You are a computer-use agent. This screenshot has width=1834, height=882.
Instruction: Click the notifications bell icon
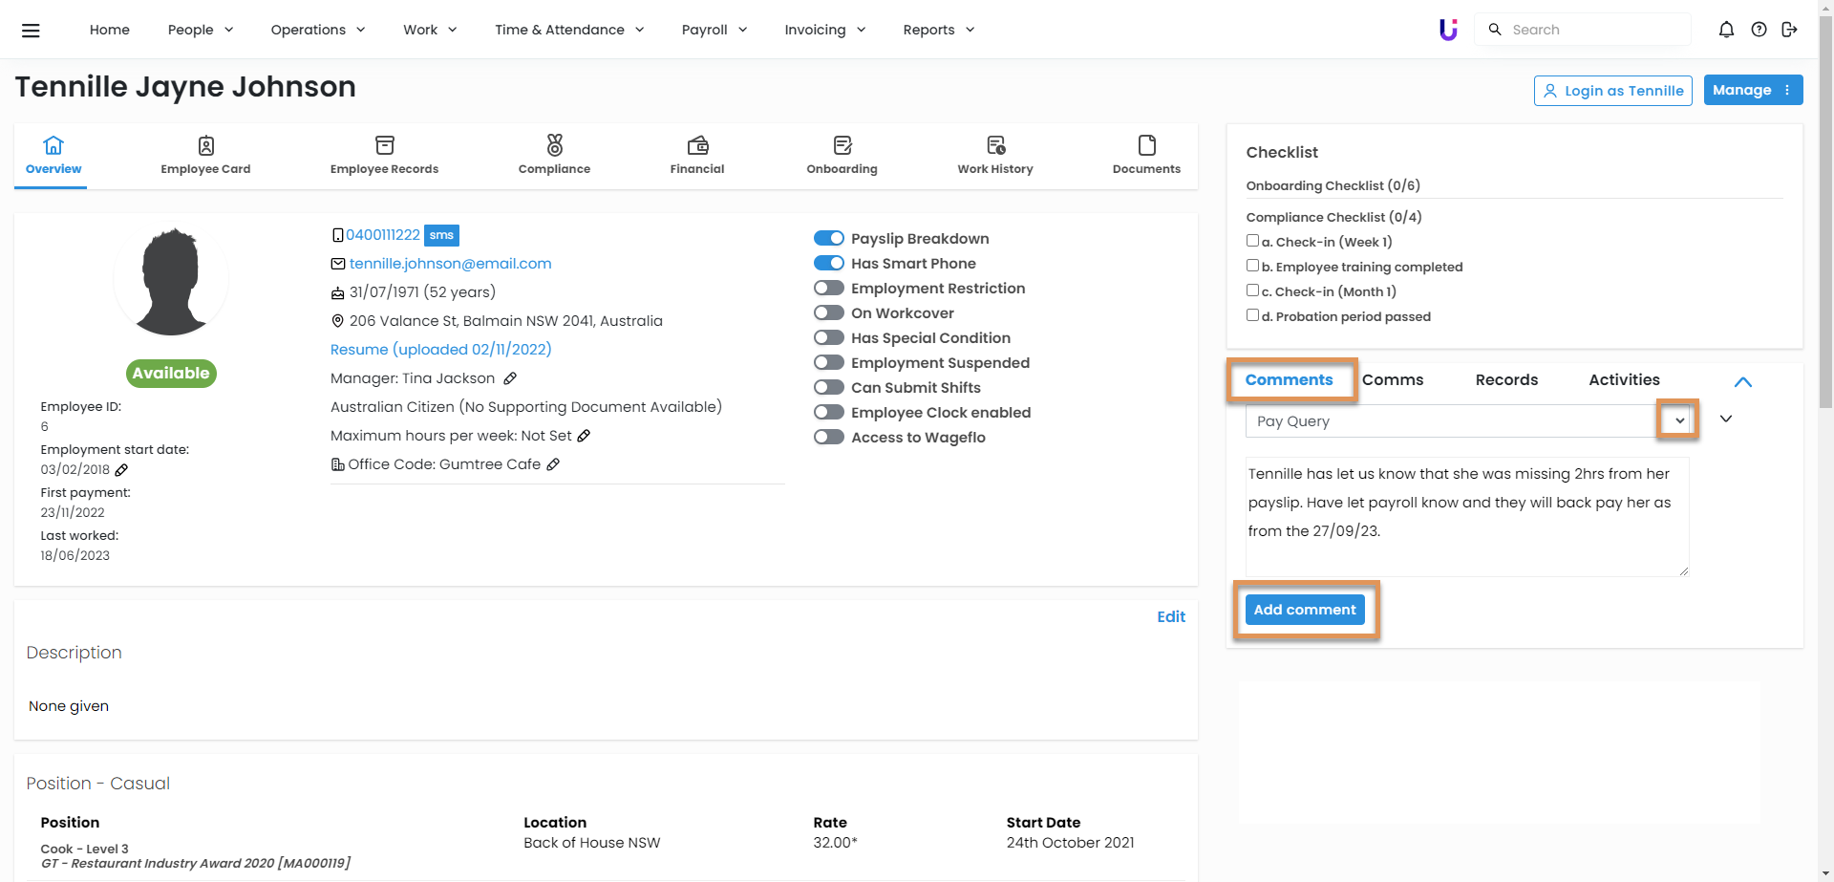click(x=1726, y=30)
